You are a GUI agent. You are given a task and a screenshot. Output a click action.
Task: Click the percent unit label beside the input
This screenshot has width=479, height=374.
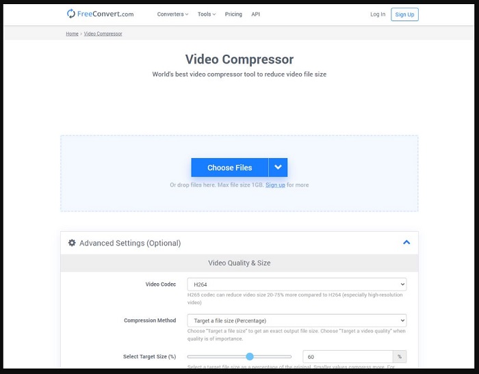coord(400,357)
